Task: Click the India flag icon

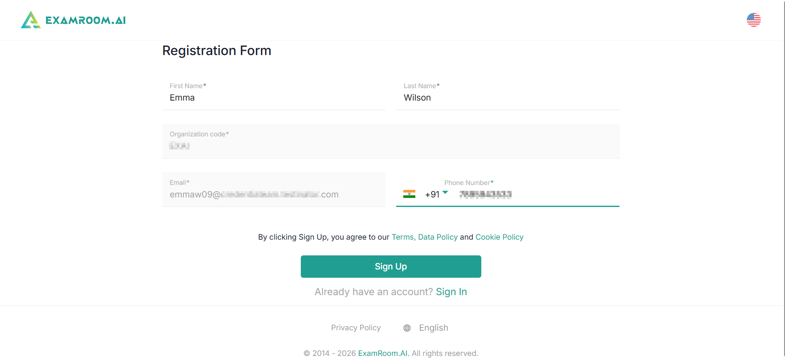Action: pyautogui.click(x=409, y=194)
